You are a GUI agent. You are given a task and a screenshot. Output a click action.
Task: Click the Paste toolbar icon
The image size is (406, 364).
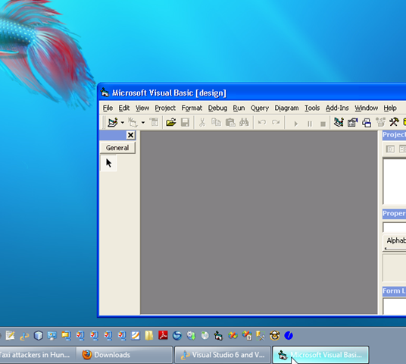coord(230,122)
